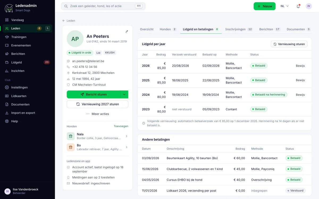Viewport: 319px width, 199px height.
Task: Click the Bericht sturen button
Action: coord(94,94)
